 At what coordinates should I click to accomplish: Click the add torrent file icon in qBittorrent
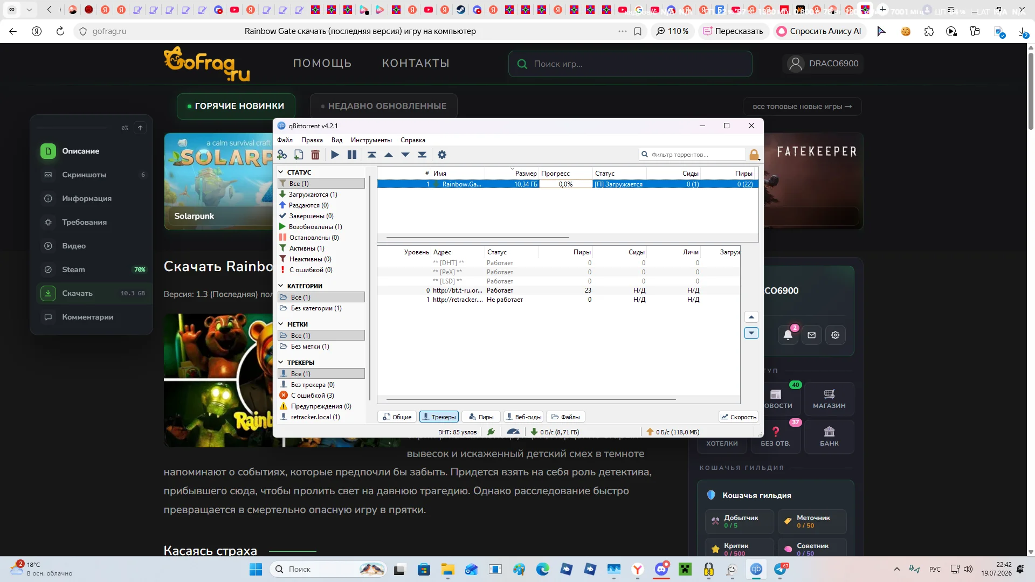point(299,155)
